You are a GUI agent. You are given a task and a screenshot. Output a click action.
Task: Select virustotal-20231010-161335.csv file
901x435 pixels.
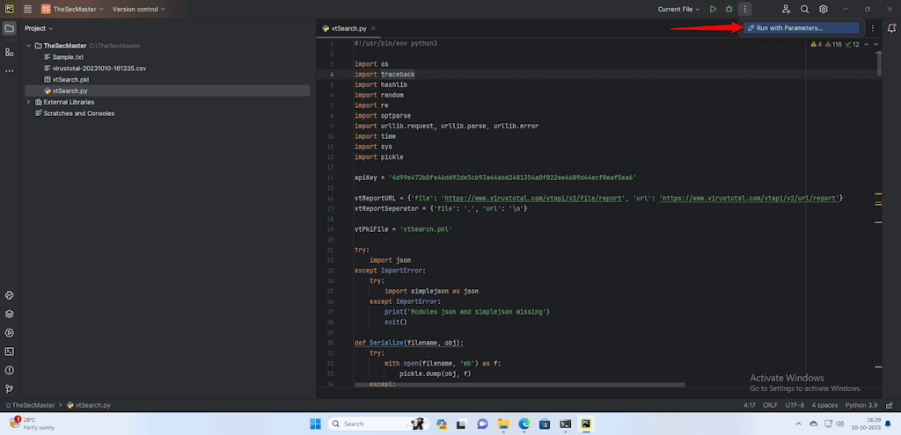pos(95,69)
